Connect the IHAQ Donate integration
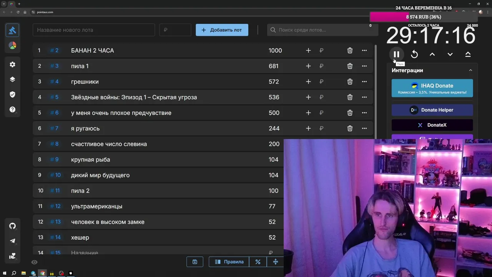The width and height of the screenshot is (492, 277). click(432, 88)
